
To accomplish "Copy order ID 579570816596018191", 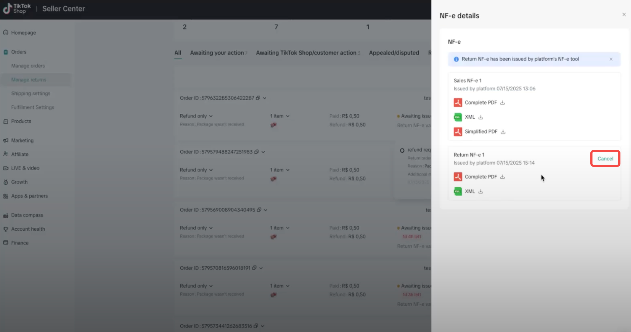I will (x=254, y=268).
